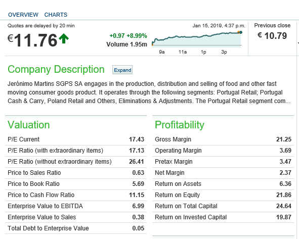Click the Return on Assets value 6.36
Screen dimensions: 299x239
pyautogui.click(x=285, y=184)
